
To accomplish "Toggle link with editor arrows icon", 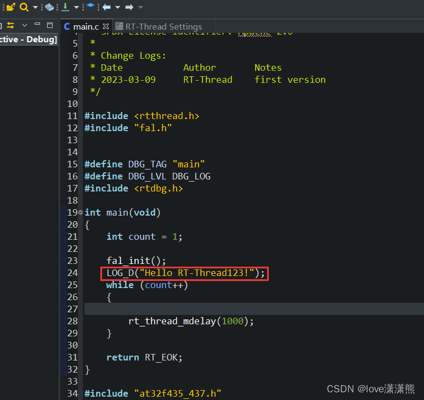I will pos(10,25).
